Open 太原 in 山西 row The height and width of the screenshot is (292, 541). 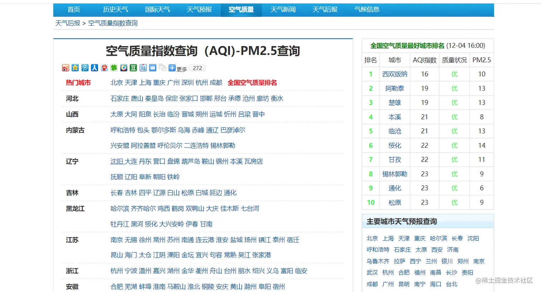(x=117, y=114)
